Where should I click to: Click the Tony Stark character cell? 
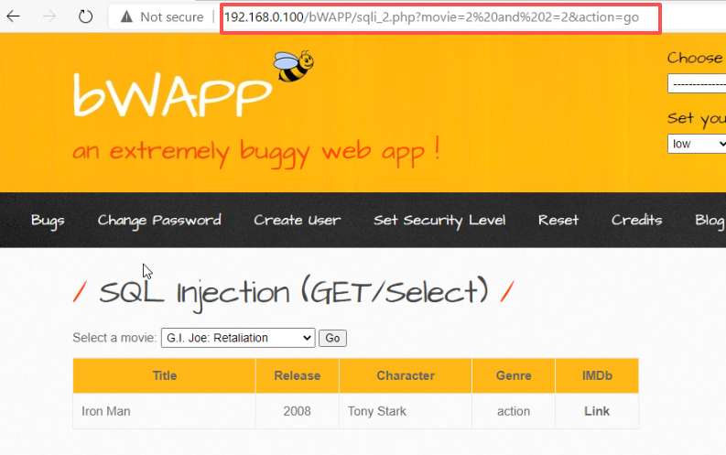point(406,411)
